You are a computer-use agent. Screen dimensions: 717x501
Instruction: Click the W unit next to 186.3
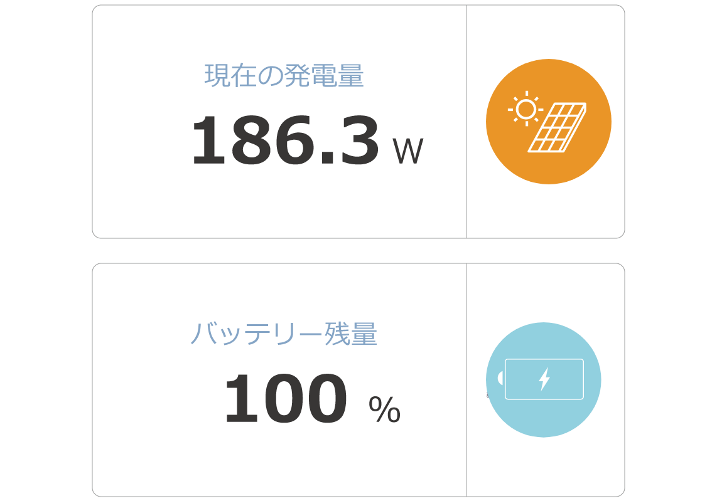click(x=408, y=152)
